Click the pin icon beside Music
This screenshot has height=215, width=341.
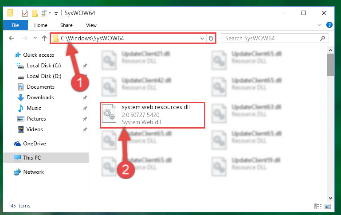[x=85, y=108]
